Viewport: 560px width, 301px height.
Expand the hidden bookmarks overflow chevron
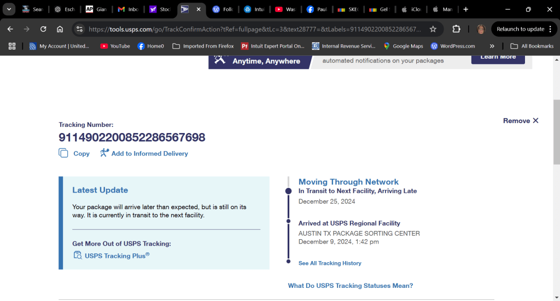(492, 46)
